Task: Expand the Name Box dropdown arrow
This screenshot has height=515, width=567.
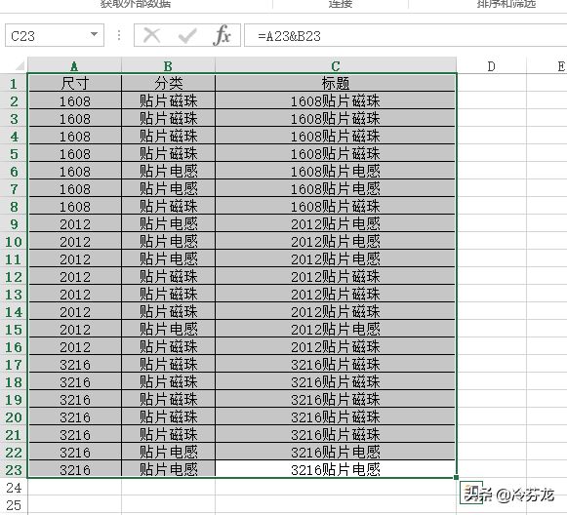Action: coord(94,35)
